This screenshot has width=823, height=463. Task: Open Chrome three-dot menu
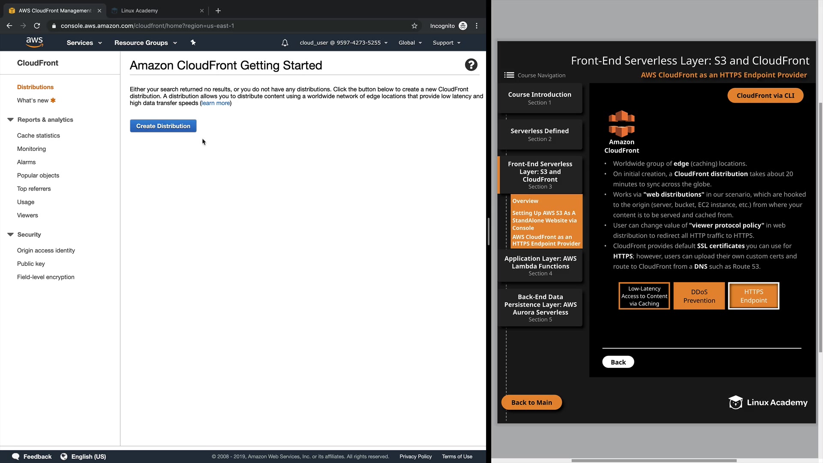pyautogui.click(x=477, y=26)
